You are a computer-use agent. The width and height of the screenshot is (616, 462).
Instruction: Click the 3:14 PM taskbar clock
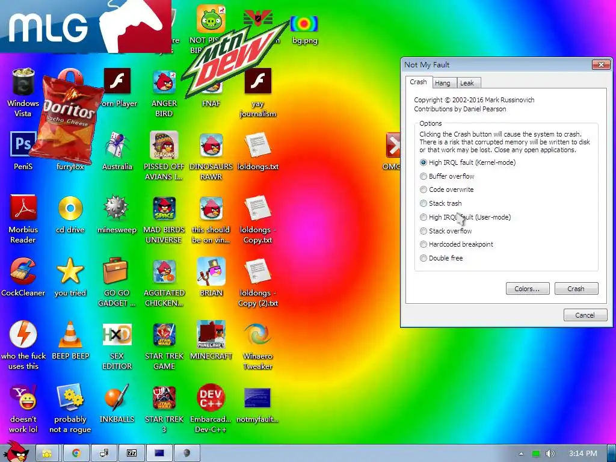tap(583, 454)
